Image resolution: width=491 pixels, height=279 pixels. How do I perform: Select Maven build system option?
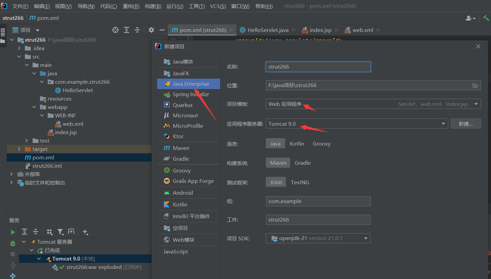pyautogui.click(x=278, y=163)
